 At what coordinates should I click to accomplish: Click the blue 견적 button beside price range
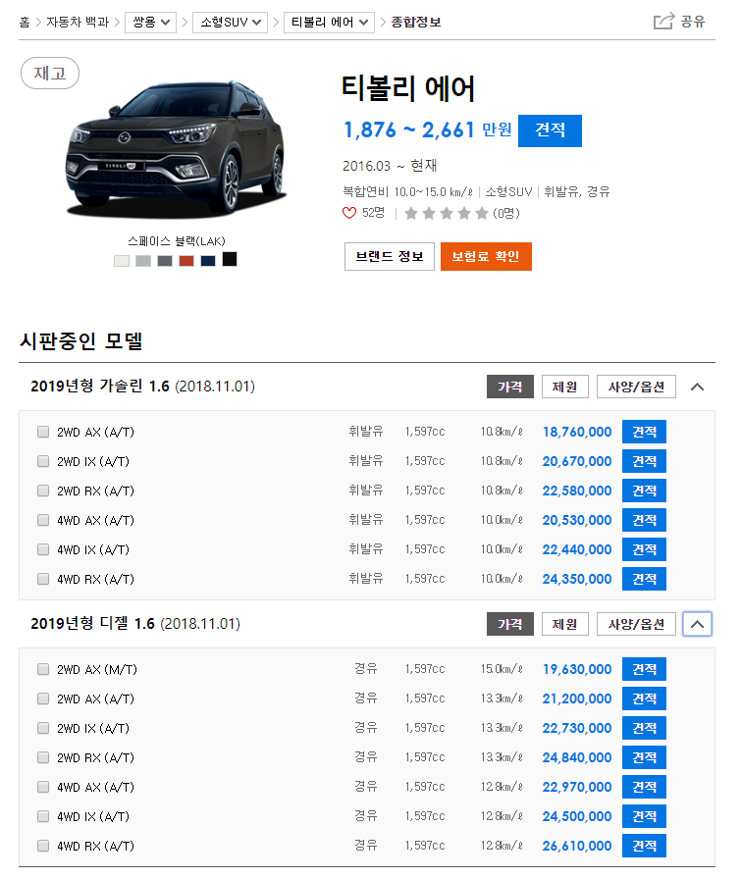tap(550, 130)
